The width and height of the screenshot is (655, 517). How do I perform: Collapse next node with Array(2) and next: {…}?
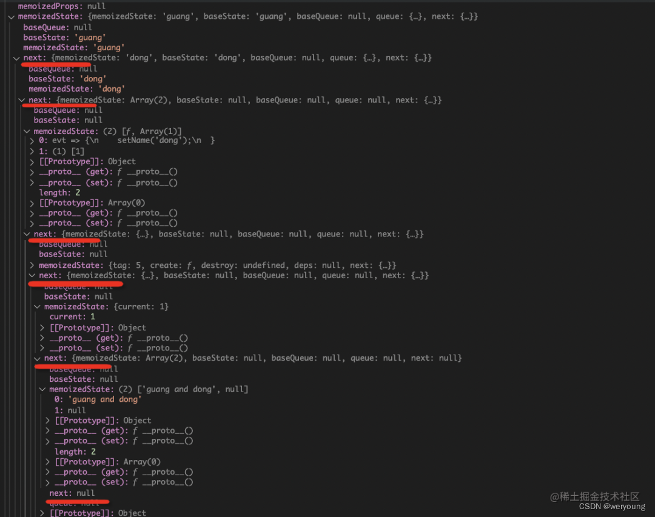(x=22, y=100)
